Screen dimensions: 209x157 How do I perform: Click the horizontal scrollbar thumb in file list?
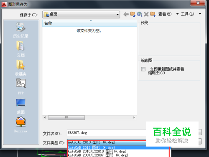coord(66,117)
